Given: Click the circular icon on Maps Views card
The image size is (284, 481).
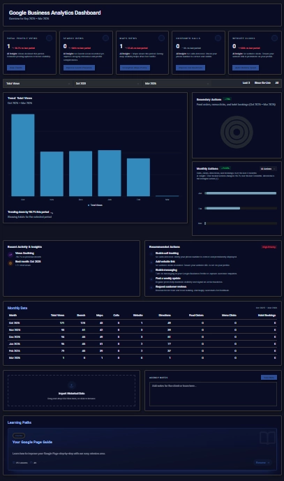Looking at the screenshot, I should [162, 38].
